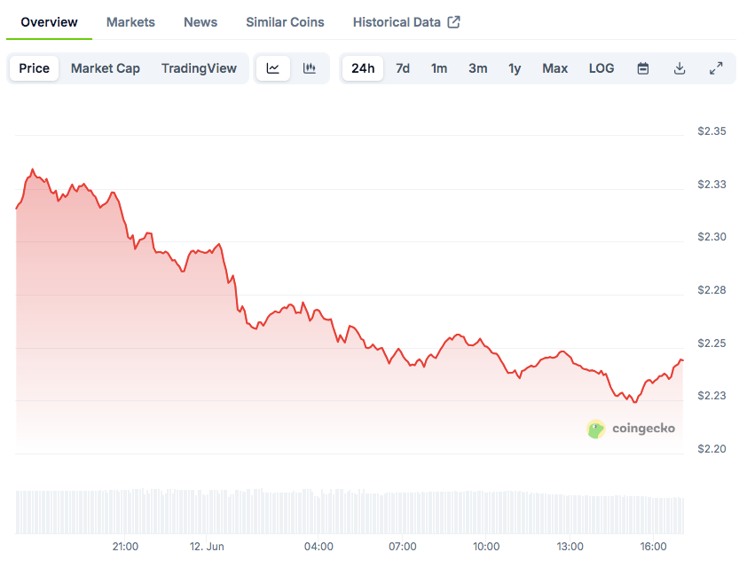Click the CoinGecko logo watermark

pyautogui.click(x=632, y=429)
